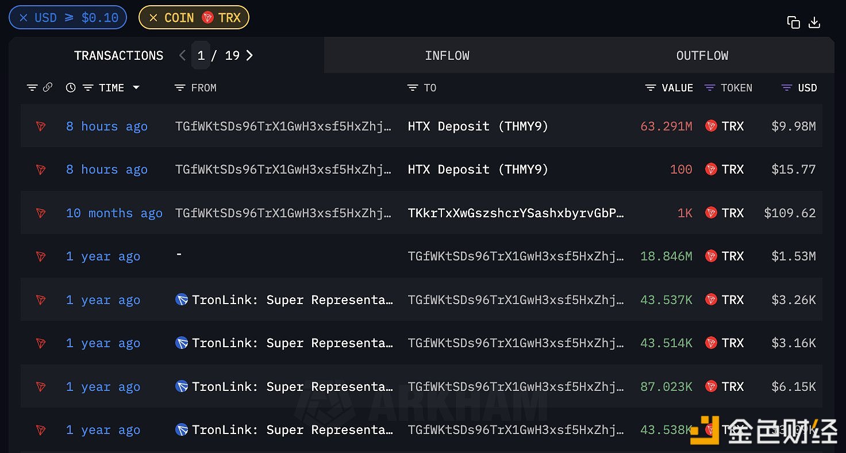Switch to the OUTFLOW tab

(702, 56)
